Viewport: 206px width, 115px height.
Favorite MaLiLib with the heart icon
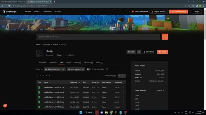[x=139, y=52]
